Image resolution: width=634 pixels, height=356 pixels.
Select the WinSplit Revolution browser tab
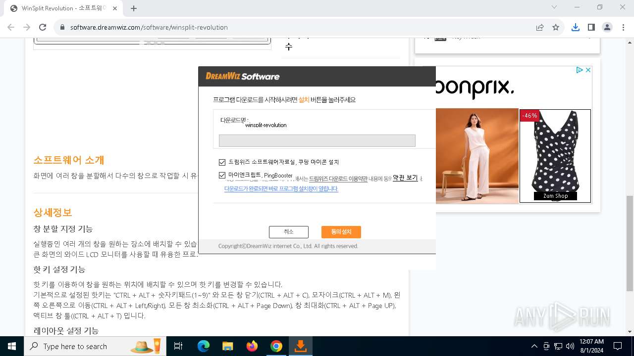(x=63, y=8)
